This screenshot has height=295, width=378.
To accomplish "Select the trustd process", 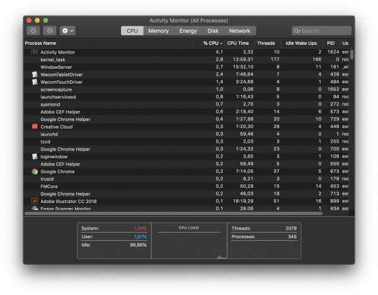I will tap(186, 179).
